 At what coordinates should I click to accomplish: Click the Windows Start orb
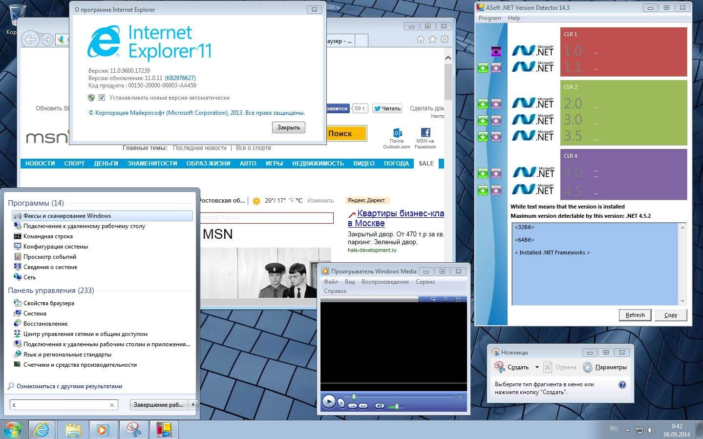[x=13, y=430]
